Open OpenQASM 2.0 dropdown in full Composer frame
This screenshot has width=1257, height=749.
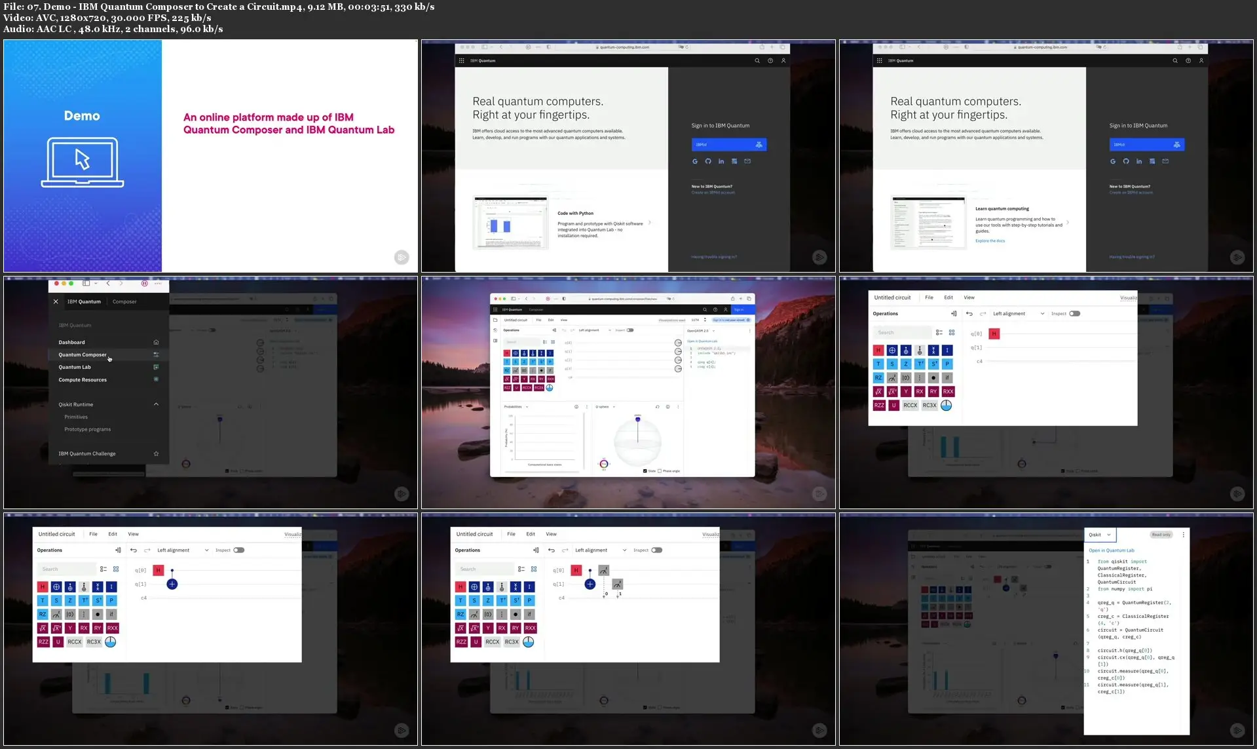pyautogui.click(x=701, y=331)
